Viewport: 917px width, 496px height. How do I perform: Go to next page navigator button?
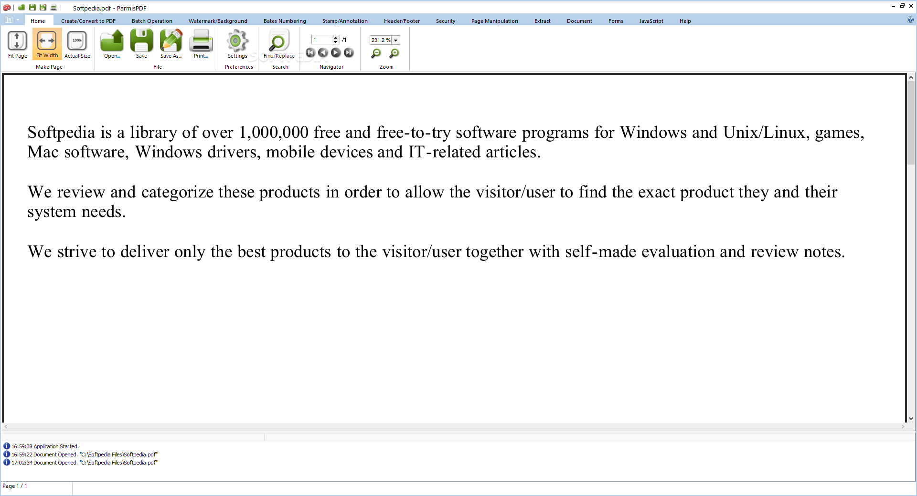[336, 52]
